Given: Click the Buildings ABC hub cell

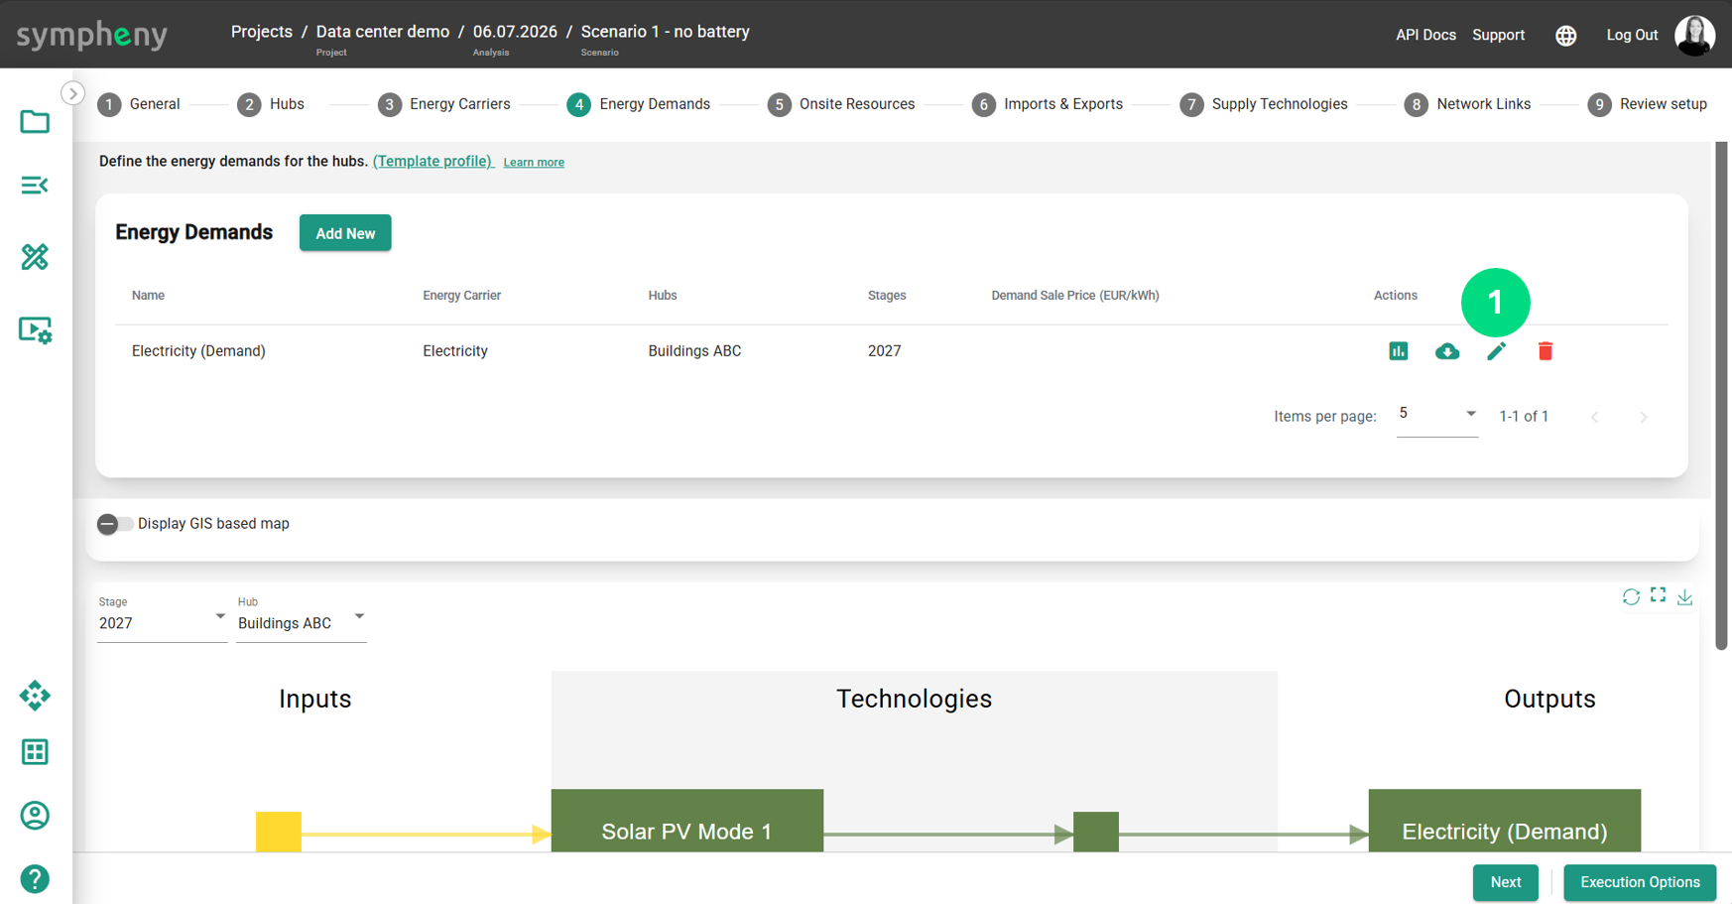Looking at the screenshot, I should tap(694, 351).
